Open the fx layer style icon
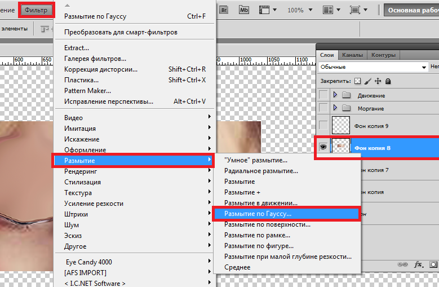This screenshot has width=439, height=287. [418, 264]
